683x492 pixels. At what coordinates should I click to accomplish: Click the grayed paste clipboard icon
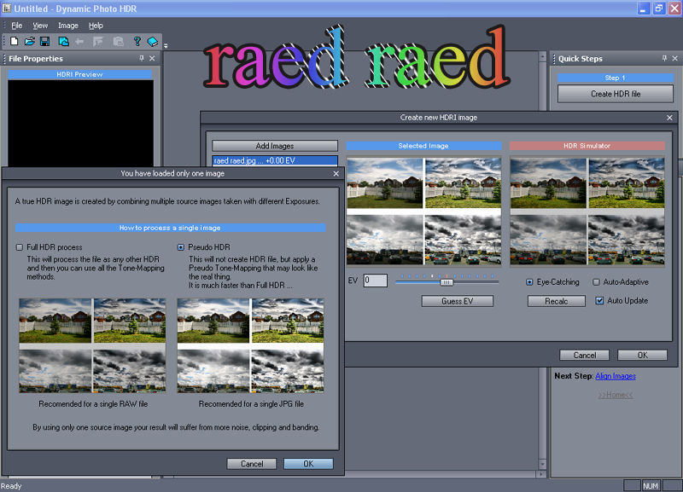point(118,41)
